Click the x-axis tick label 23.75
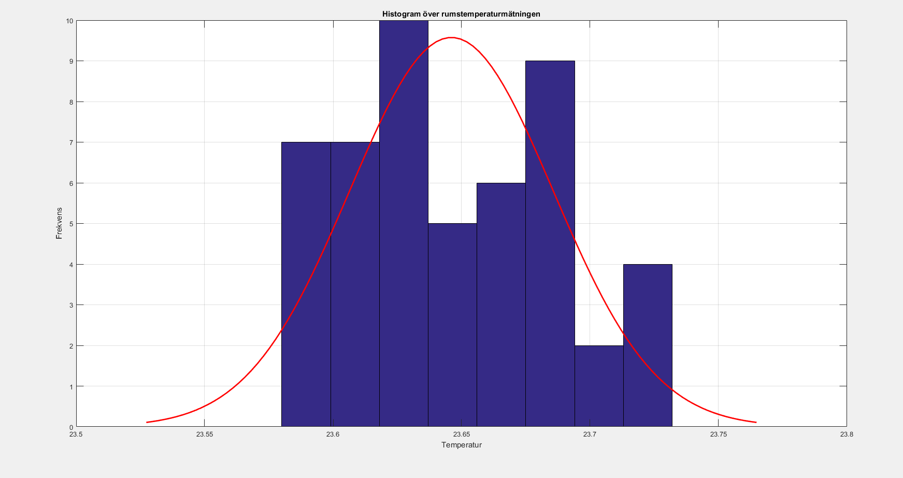This screenshot has height=478, width=903. 718,434
